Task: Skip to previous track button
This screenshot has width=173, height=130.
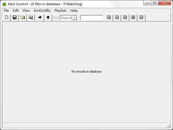Action: pyautogui.click(x=109, y=17)
